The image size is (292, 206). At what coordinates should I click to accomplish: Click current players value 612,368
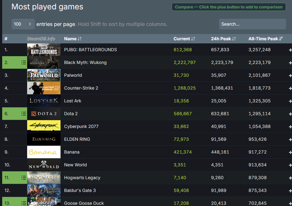[x=182, y=50]
